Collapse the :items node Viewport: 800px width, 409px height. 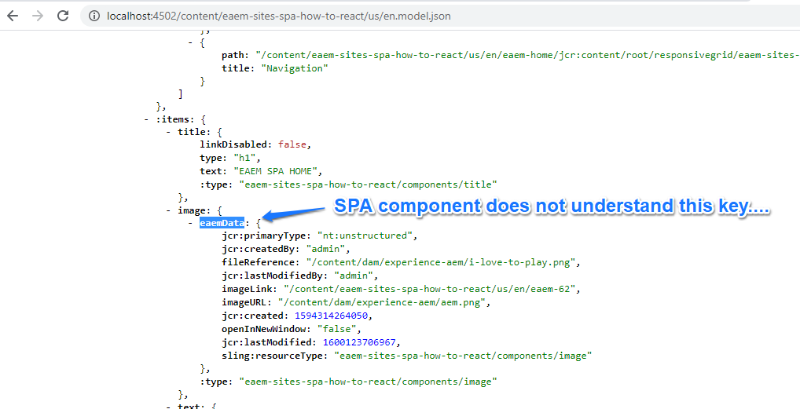(148, 120)
